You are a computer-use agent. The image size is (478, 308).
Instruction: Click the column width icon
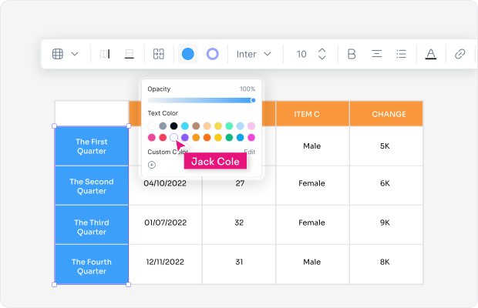105,54
